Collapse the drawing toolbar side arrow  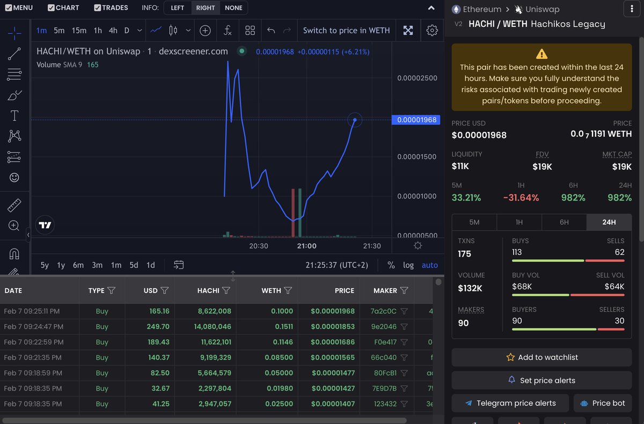coord(28,235)
